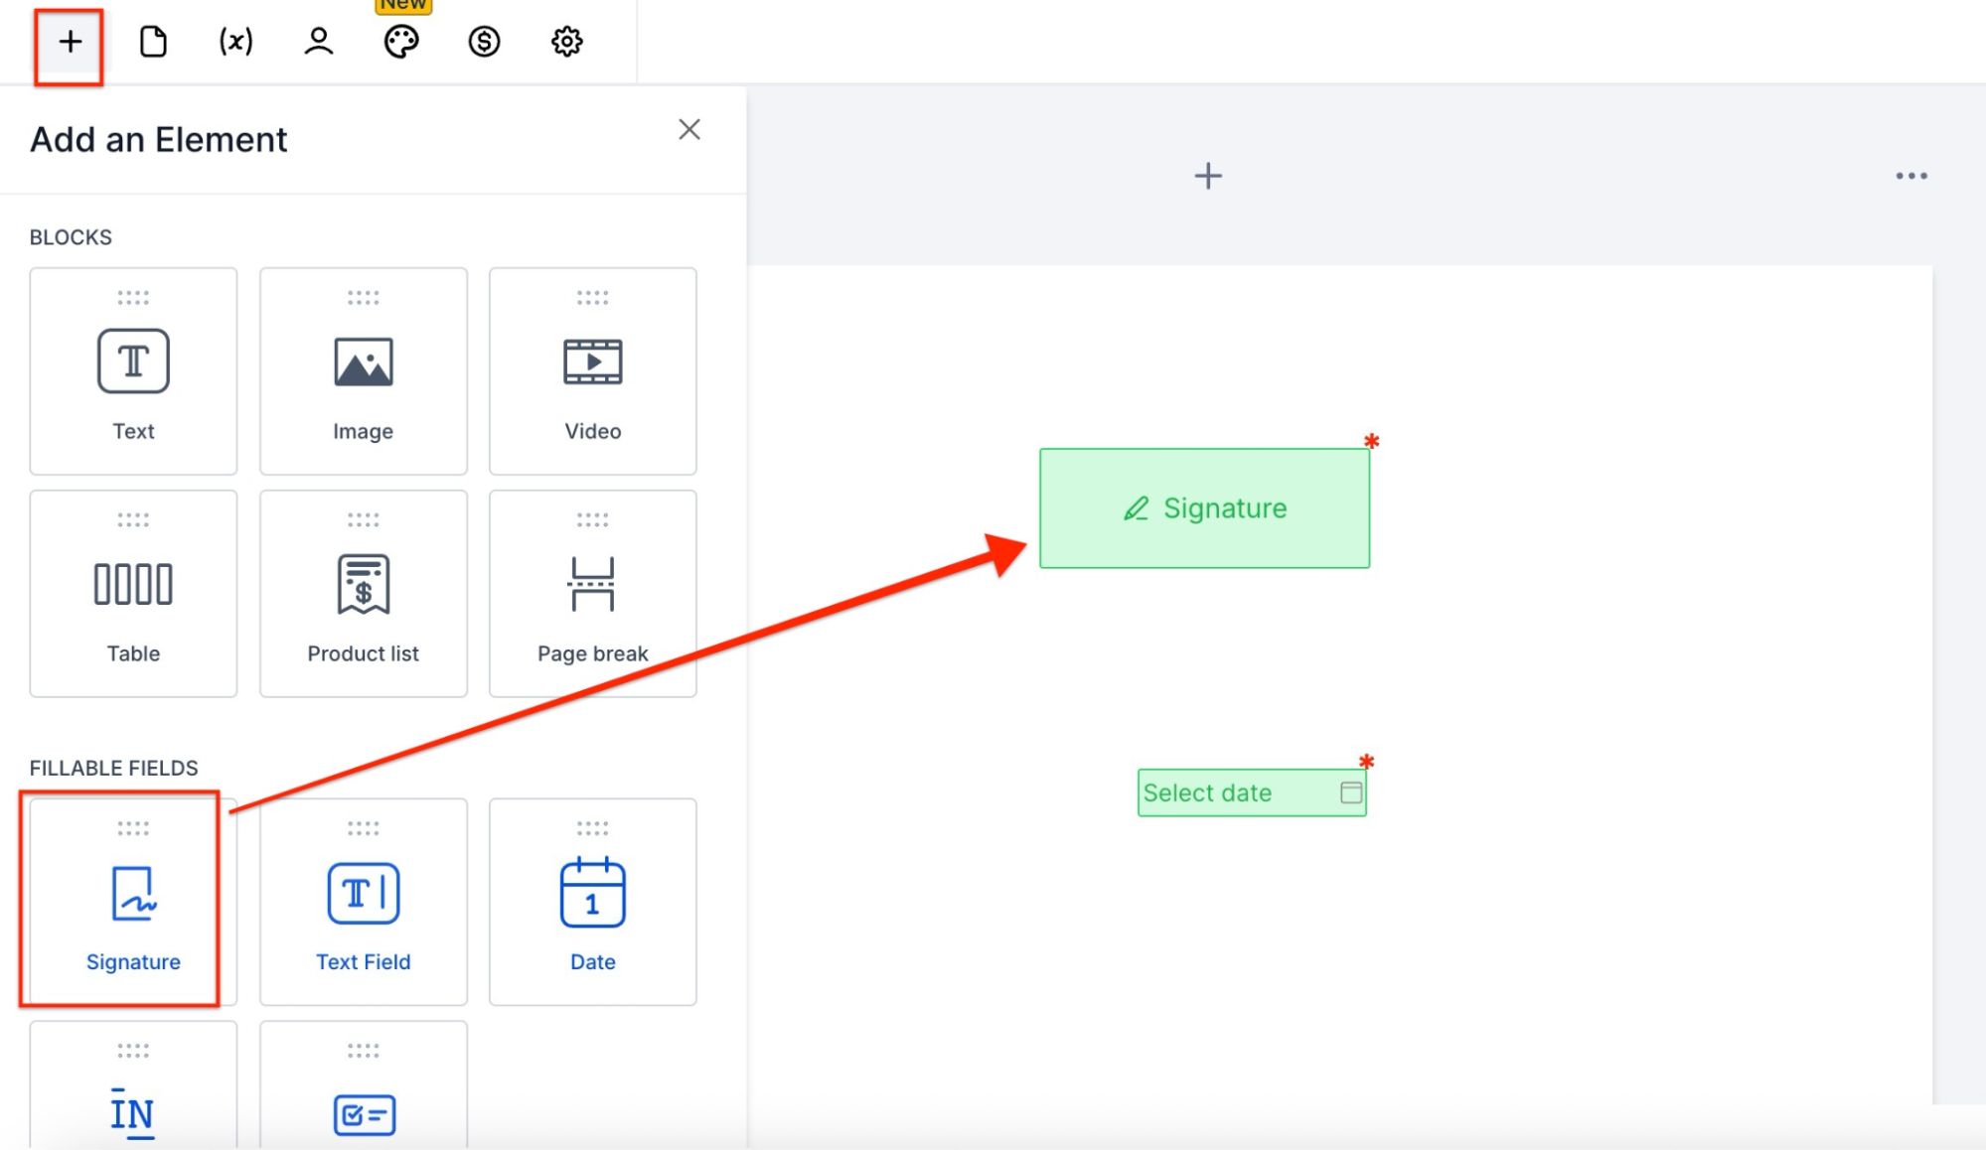Select the Video block
Viewport: 1986px width, 1150px height.
click(x=592, y=371)
